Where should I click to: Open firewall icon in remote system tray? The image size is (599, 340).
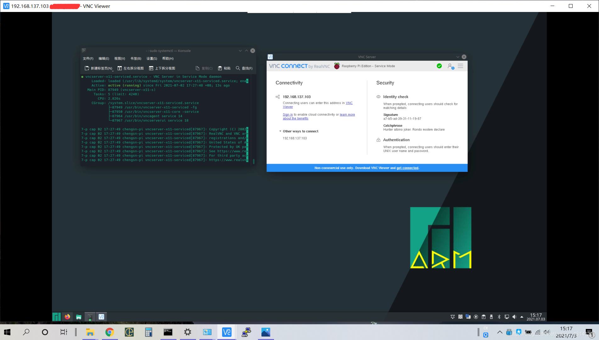(x=460, y=317)
